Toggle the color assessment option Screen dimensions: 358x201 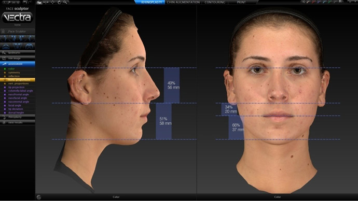pos(11,68)
